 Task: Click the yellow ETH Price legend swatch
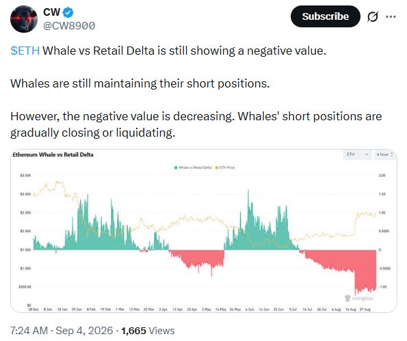tap(217, 167)
